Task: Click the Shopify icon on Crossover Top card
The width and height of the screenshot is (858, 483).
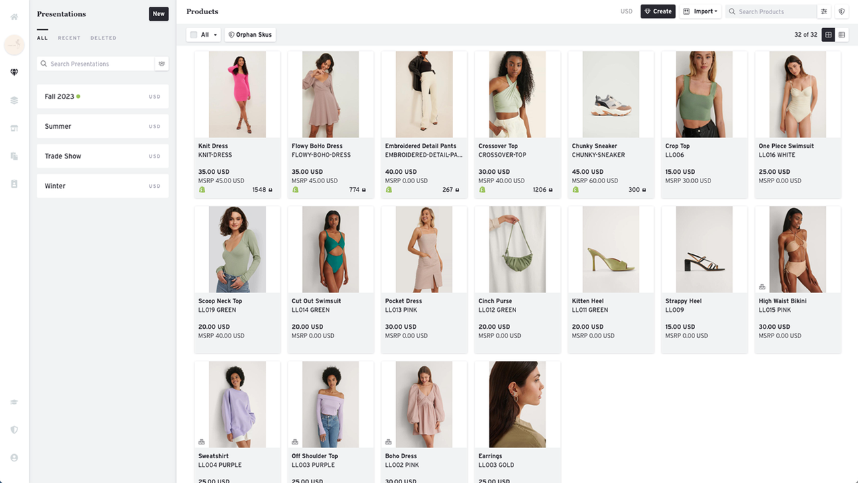Action: (x=482, y=190)
